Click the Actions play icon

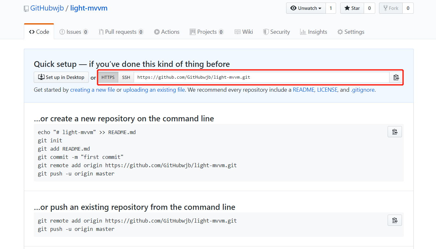coord(157,32)
